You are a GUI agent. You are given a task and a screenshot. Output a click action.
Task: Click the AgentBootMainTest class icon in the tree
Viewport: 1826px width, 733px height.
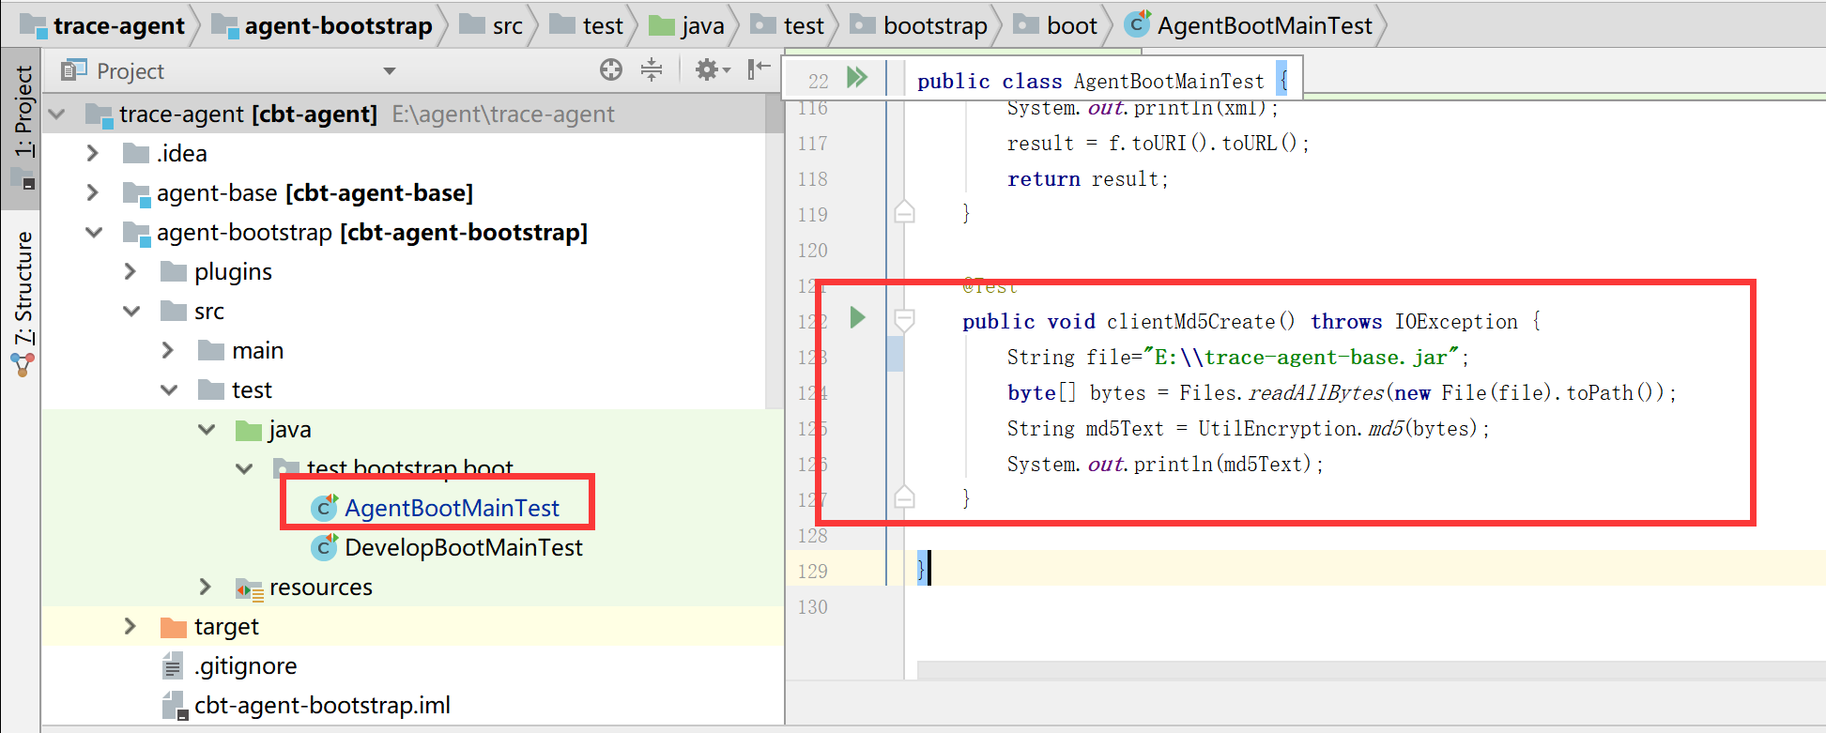click(324, 508)
